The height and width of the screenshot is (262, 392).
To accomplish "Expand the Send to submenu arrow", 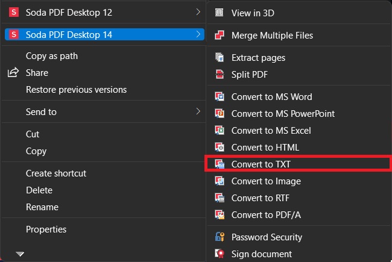I will 198,111.
